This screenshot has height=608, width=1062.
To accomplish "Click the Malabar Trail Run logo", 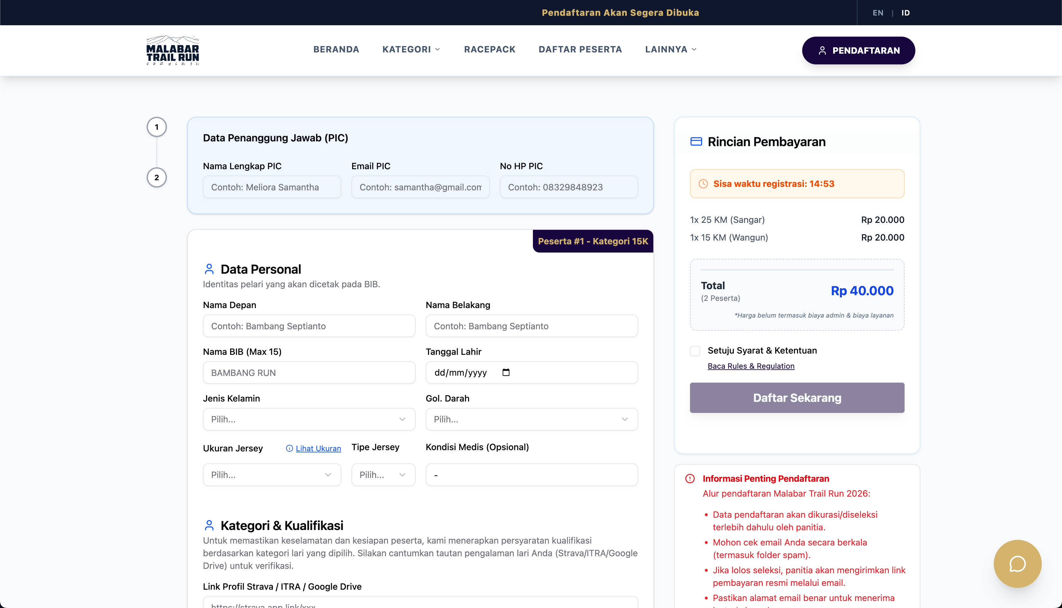I will [x=173, y=51].
